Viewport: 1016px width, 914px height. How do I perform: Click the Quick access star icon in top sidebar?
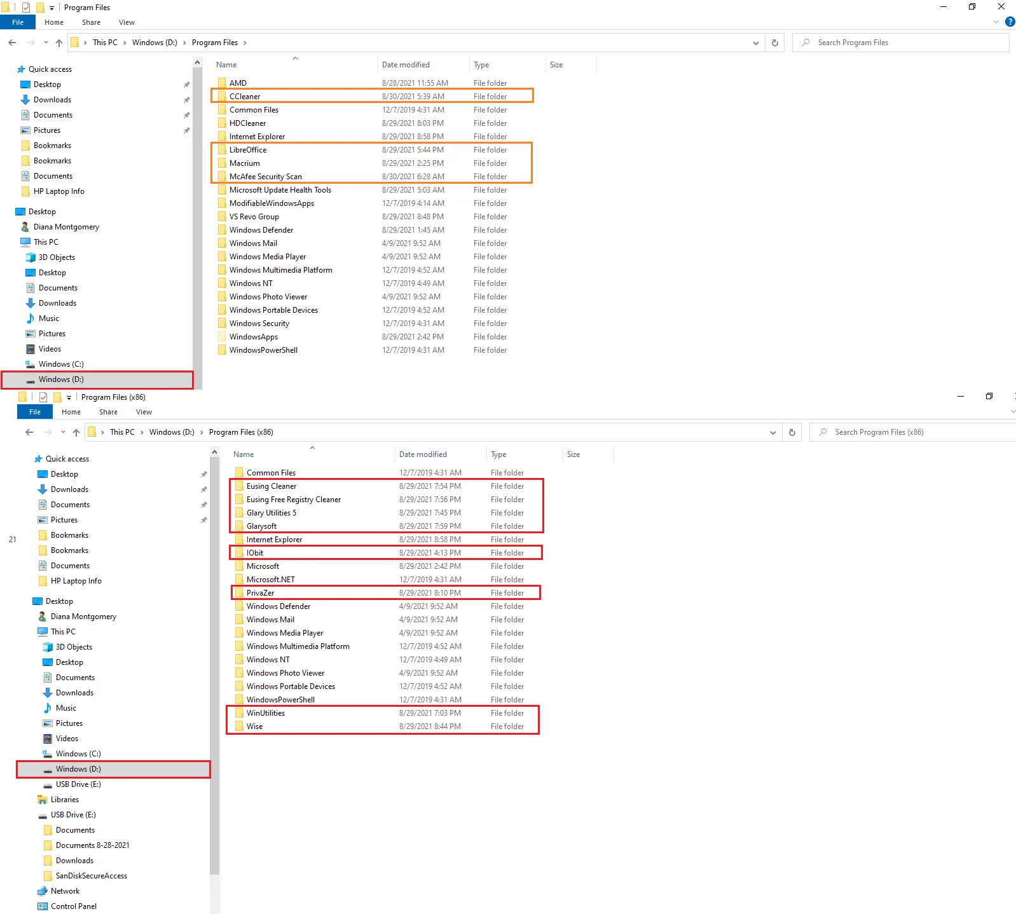coord(21,69)
